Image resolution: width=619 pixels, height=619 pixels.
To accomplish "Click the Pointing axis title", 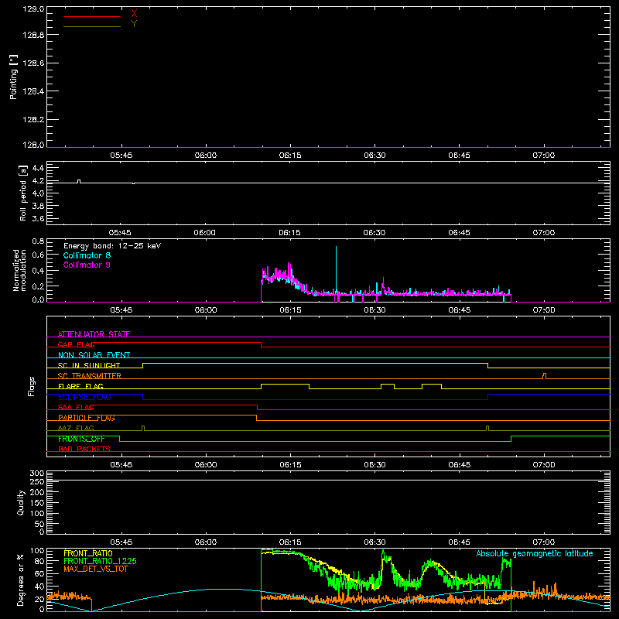I will coord(13,77).
